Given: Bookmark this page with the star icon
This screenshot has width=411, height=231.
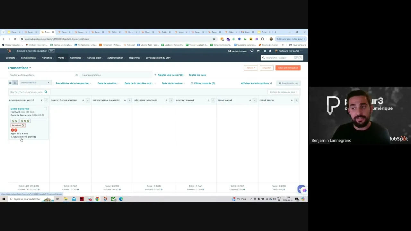Looking at the screenshot, I should [x=214, y=39].
